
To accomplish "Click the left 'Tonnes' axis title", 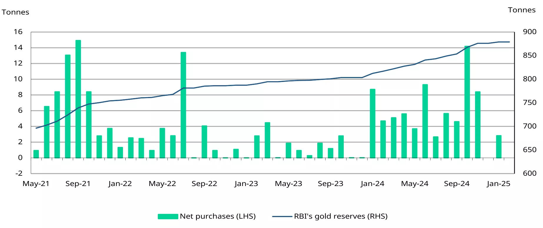I will (x=15, y=12).
